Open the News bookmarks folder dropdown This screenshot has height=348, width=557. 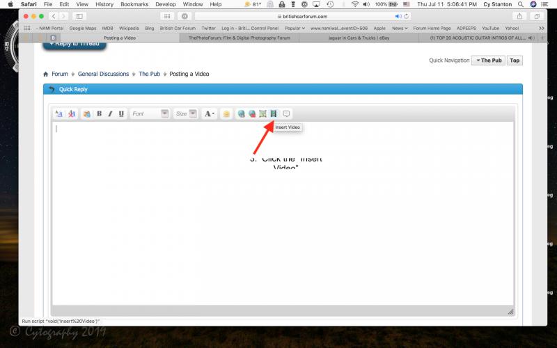click(400, 28)
